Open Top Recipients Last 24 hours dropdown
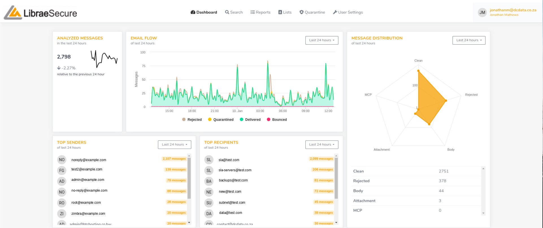This screenshot has width=543, height=228. coord(322,144)
